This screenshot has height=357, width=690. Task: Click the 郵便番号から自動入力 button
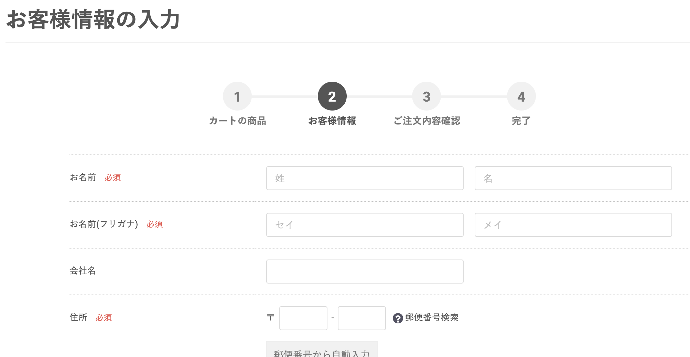322,349
